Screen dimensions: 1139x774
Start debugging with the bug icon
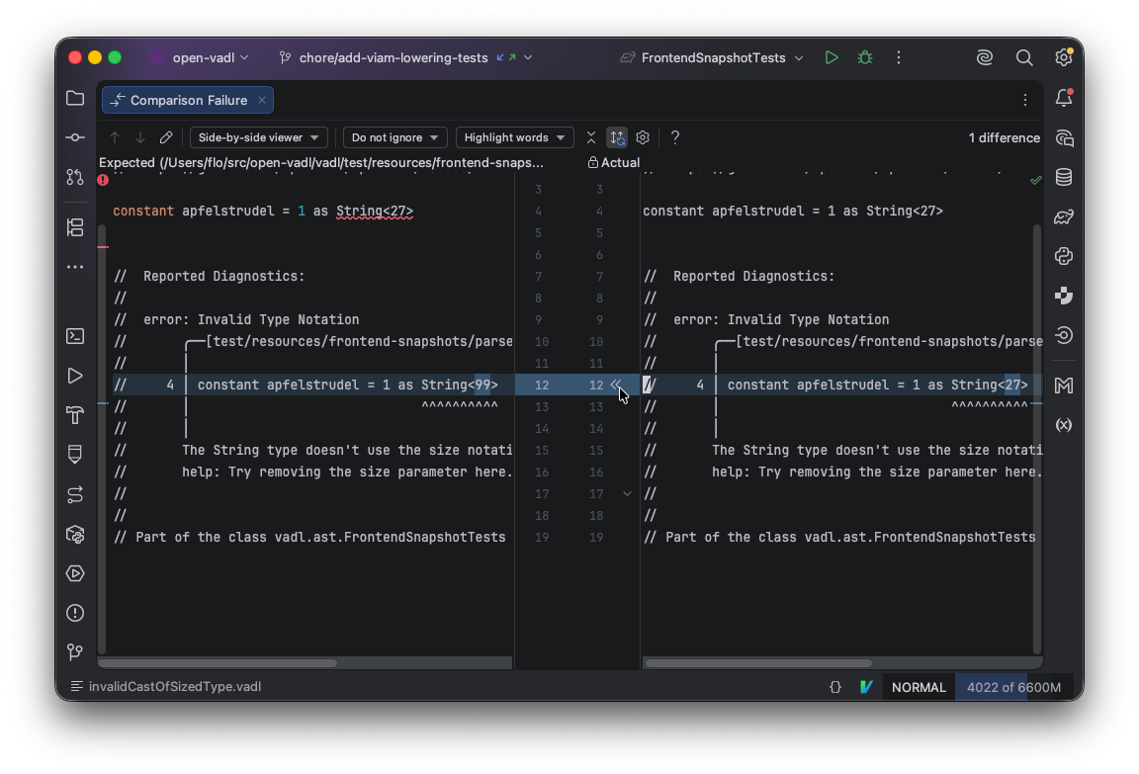[864, 57]
